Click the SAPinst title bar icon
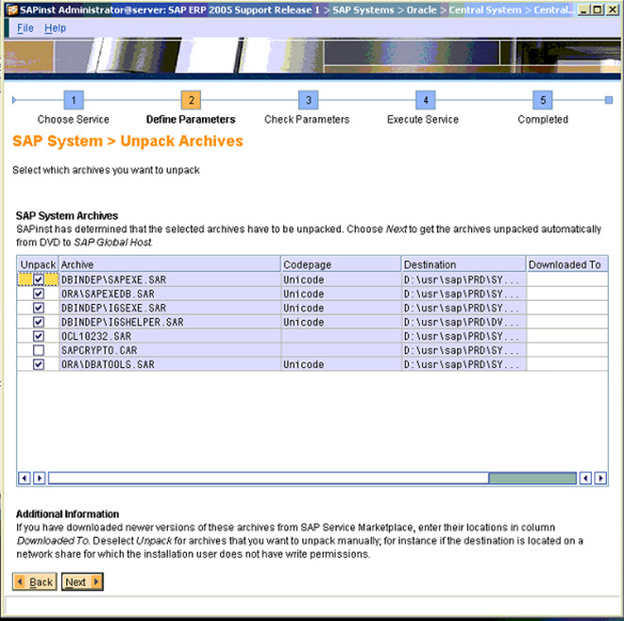The width and height of the screenshot is (624, 621). tap(12, 9)
